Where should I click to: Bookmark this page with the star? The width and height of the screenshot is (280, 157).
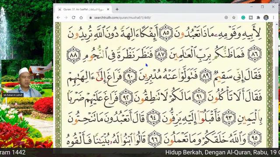pos(234,17)
